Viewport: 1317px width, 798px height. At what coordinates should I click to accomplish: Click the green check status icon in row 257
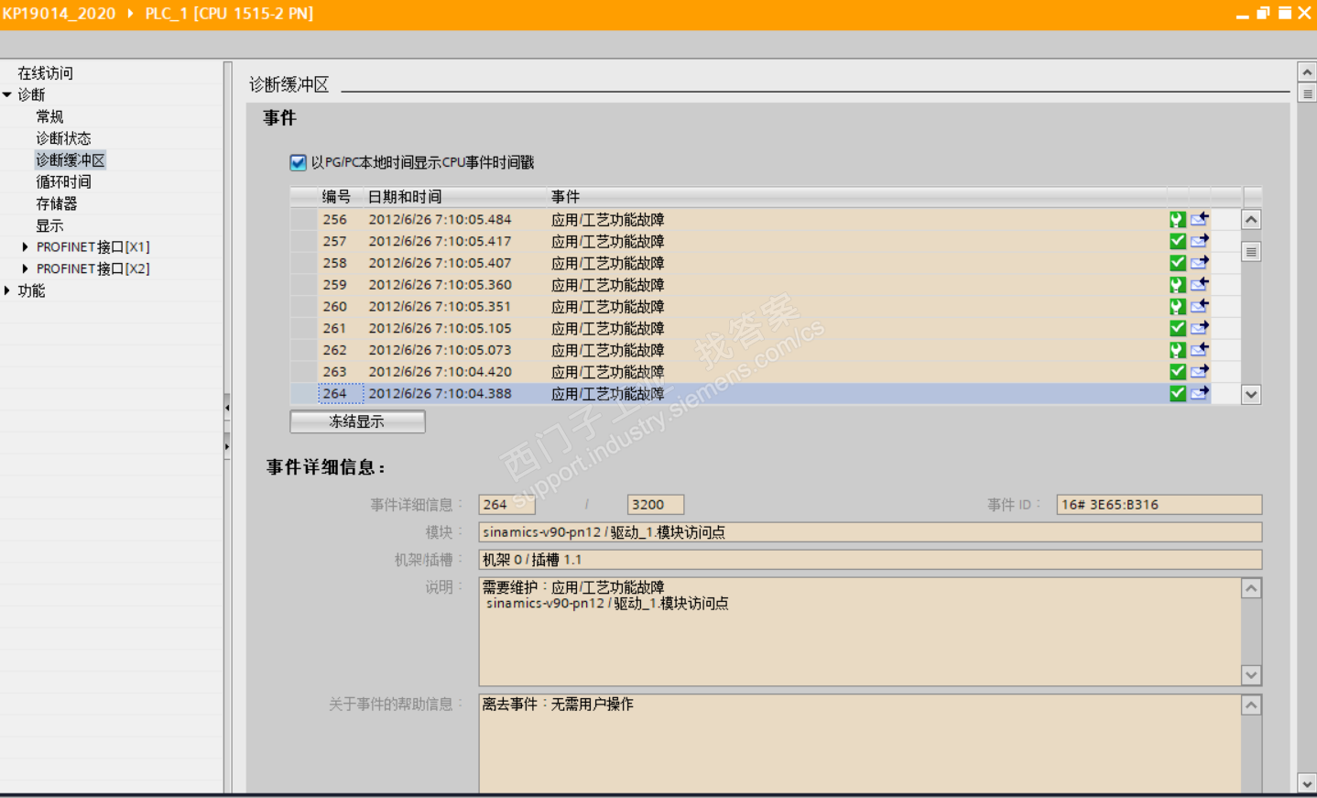pos(1178,241)
